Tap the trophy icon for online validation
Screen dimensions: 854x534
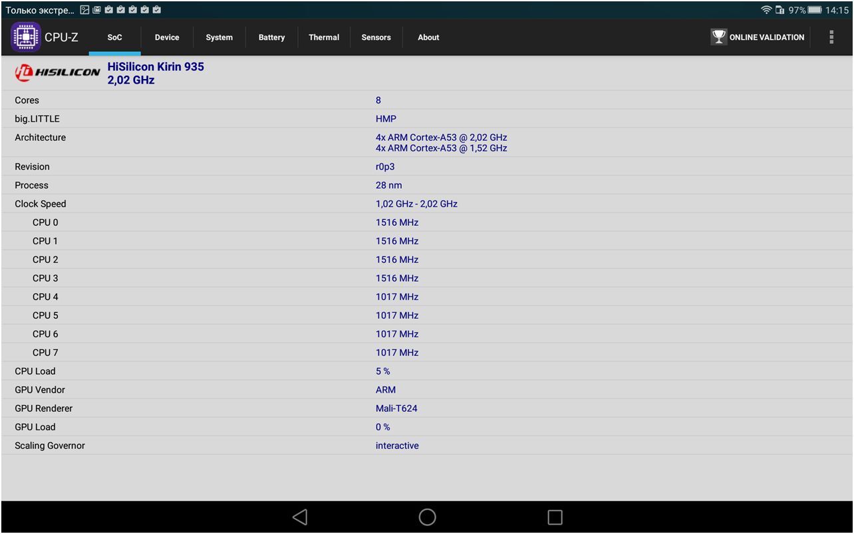click(x=718, y=37)
